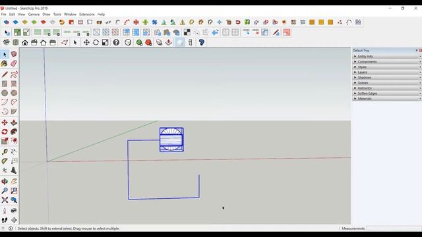
Task: Choose the 3D Text tool
Action: tap(14, 171)
